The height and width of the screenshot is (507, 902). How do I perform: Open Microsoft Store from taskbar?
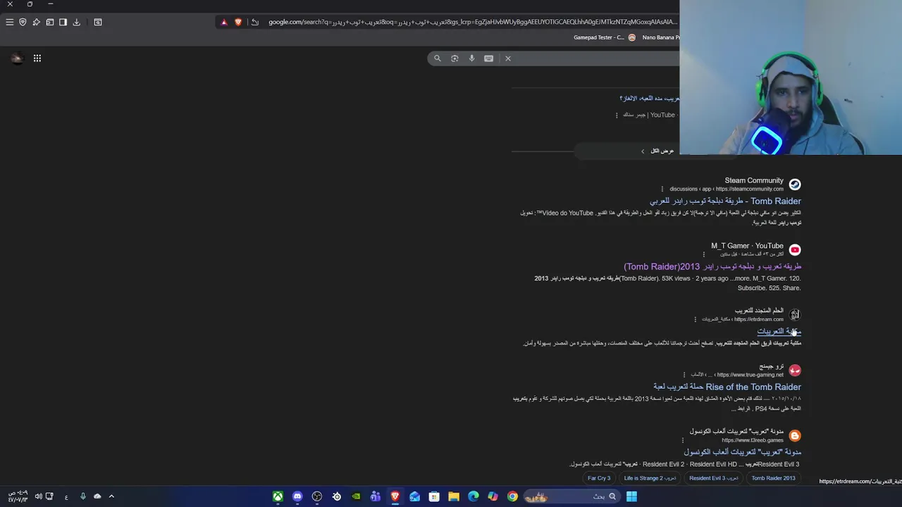tap(434, 496)
